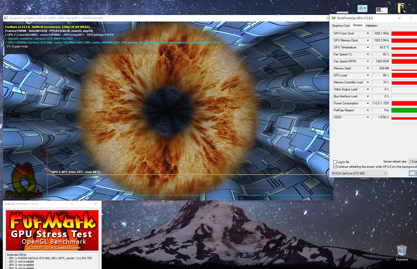Open the NVIDIA GeForce GTX 660 selector
This screenshot has width=417, height=269.
click(x=359, y=173)
